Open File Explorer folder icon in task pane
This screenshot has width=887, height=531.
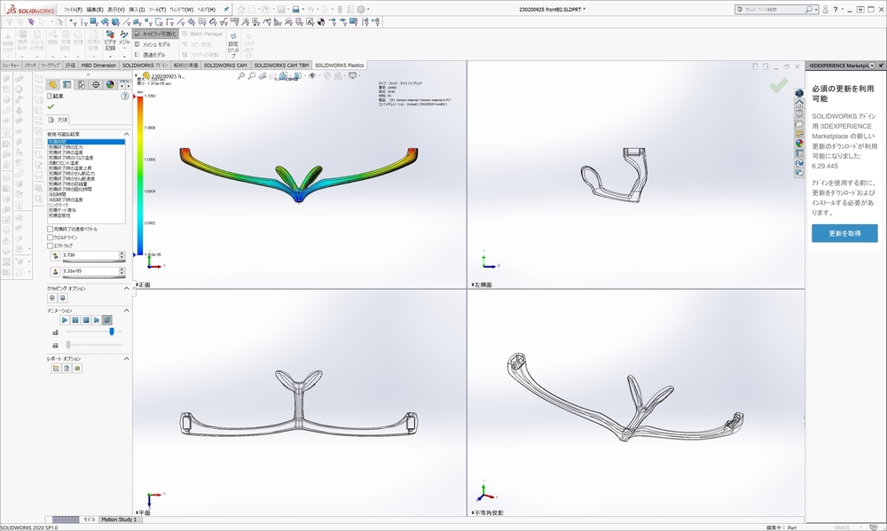799,123
